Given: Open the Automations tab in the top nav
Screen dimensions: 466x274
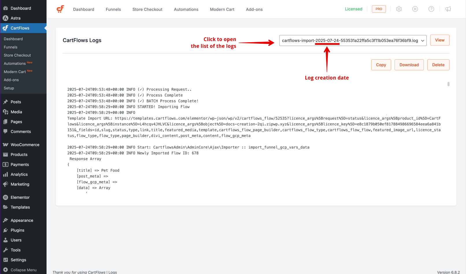Looking at the screenshot, I should [186, 9].
